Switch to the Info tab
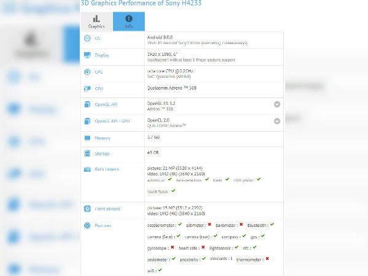 pos(129,21)
